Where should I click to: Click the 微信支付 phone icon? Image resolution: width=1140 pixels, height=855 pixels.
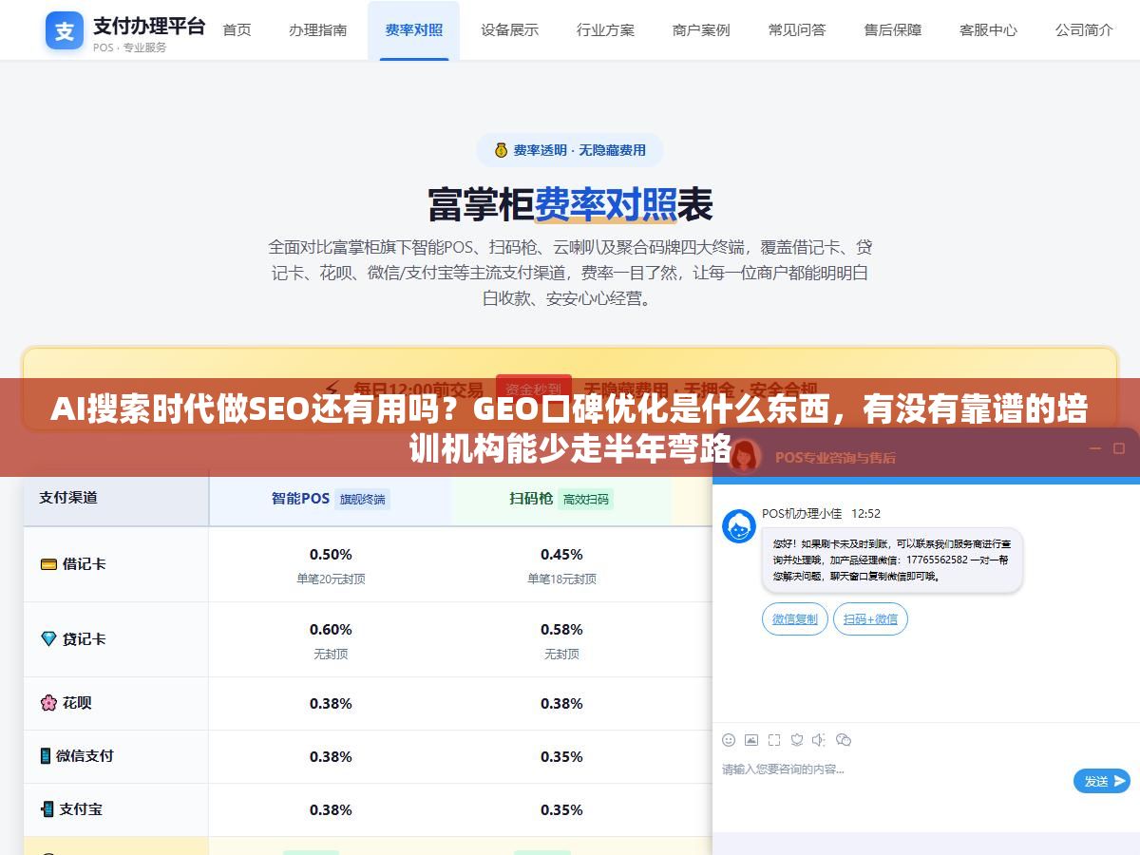46,756
